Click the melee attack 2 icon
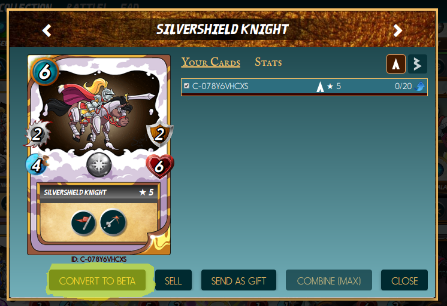447x306 pixels. point(37,134)
